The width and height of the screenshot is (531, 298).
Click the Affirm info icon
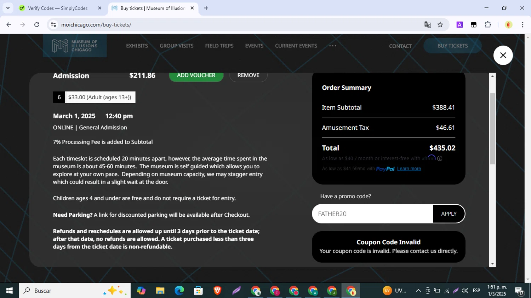[439, 158]
